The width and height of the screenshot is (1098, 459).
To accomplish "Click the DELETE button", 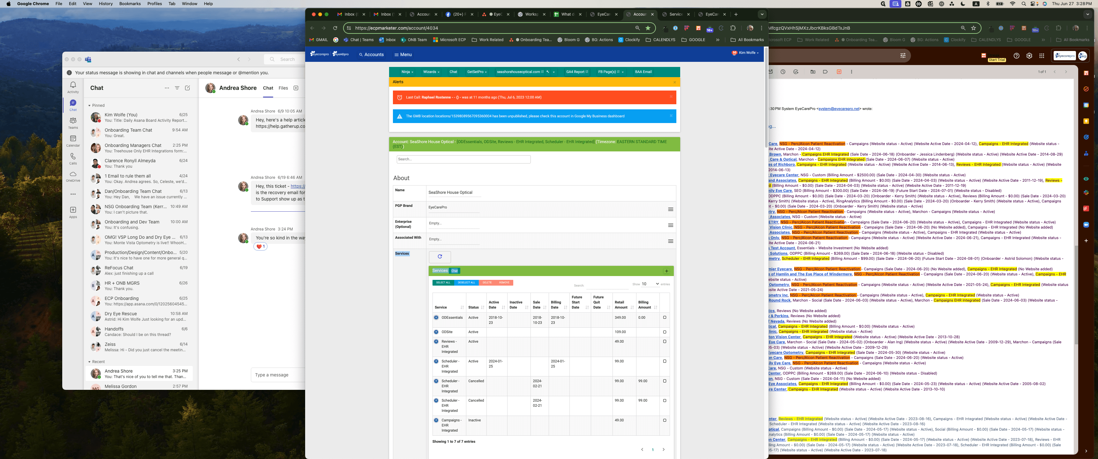I will tap(487, 283).
